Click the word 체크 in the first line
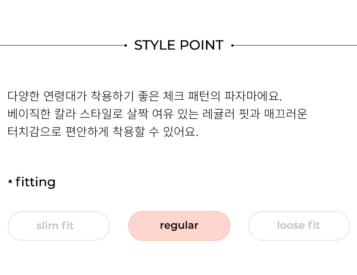 174,96
